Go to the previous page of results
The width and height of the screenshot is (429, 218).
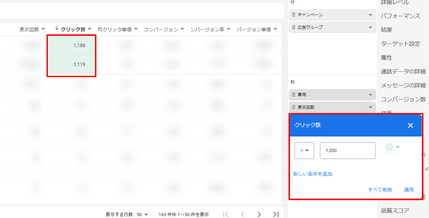coord(242,215)
